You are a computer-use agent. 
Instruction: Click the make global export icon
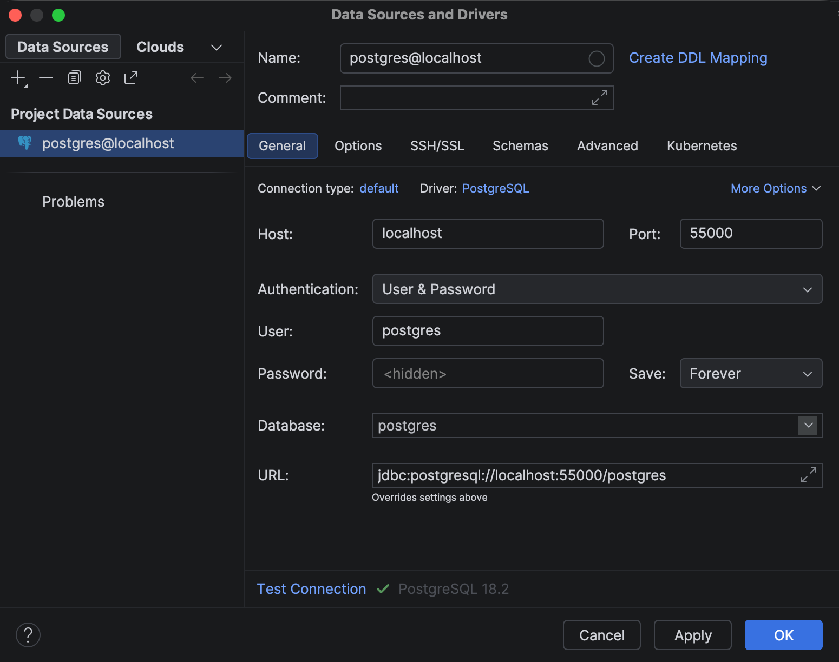tap(131, 78)
